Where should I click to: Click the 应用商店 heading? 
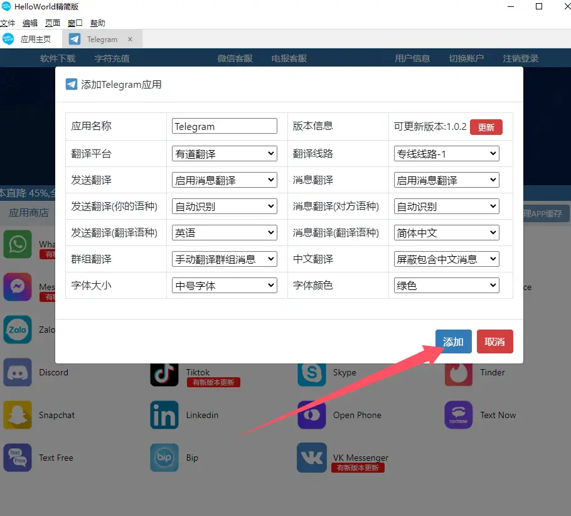(x=29, y=212)
